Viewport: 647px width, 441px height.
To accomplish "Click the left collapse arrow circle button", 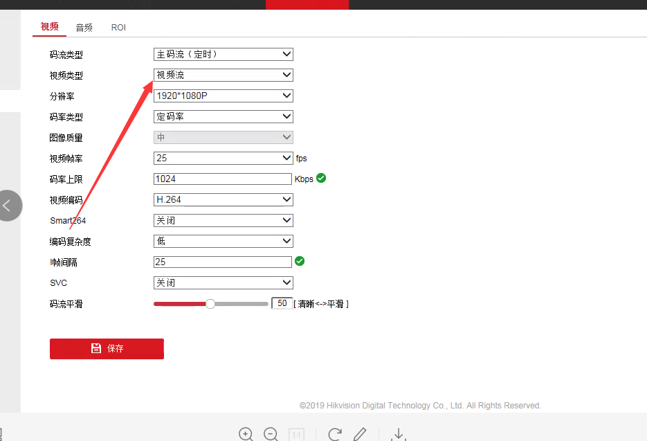I will [8, 205].
